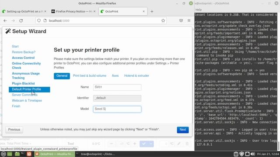Open the Online Connectivity Check step
The height and width of the screenshot is (157, 280).
pyautogui.click(x=26, y=65)
